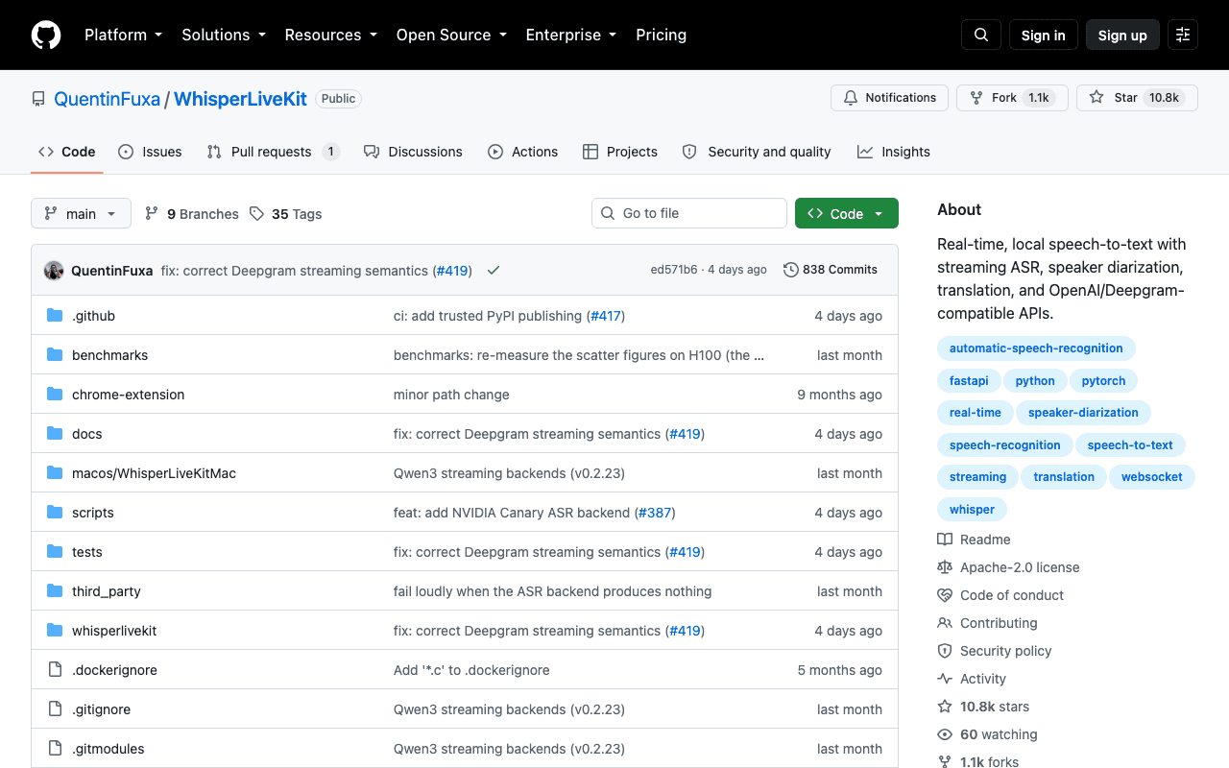Open the 35 Tags link
Screen dimensions: 1229x768
click(x=285, y=213)
